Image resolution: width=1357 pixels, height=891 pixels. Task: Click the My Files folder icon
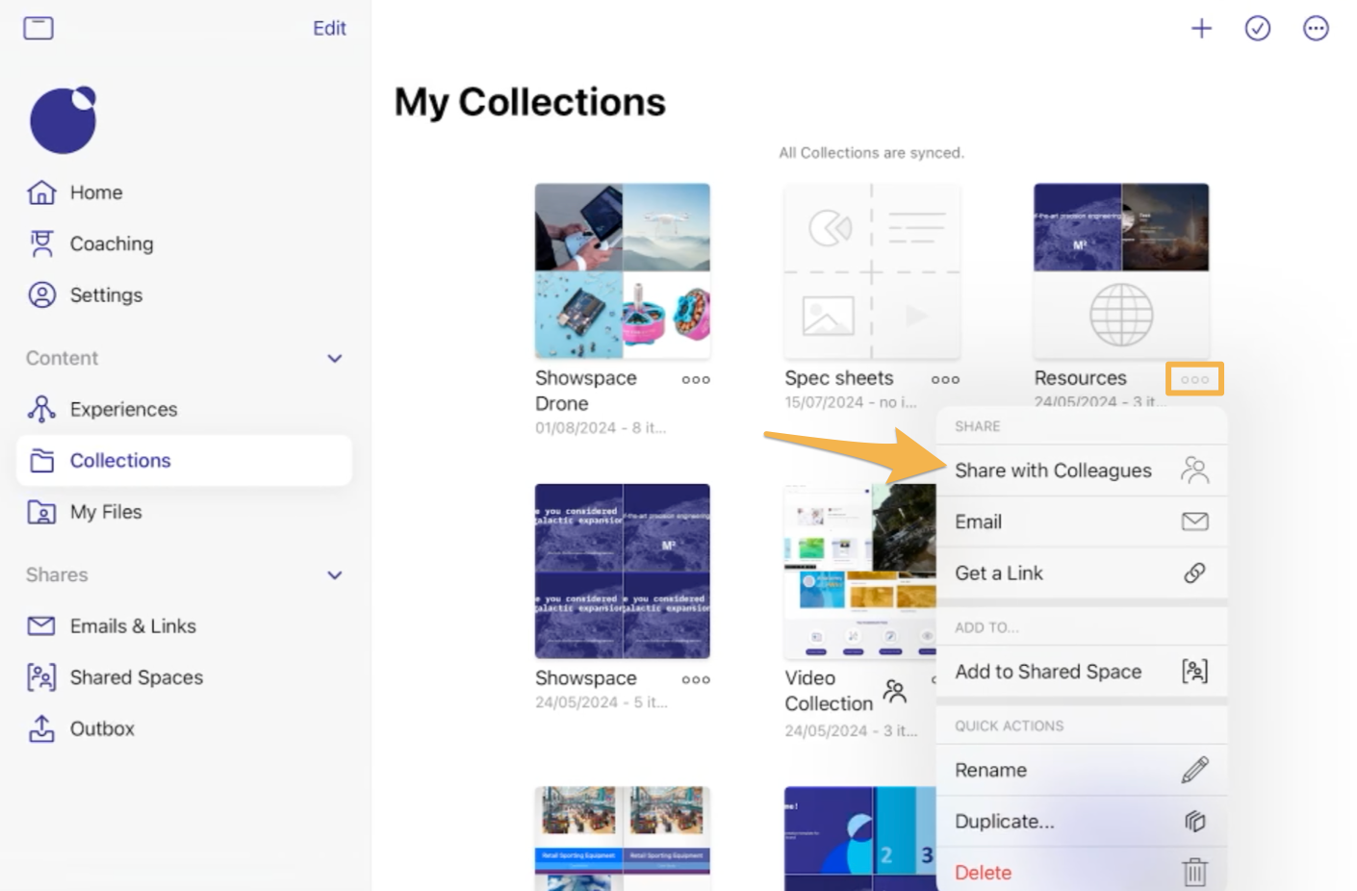pyautogui.click(x=41, y=512)
